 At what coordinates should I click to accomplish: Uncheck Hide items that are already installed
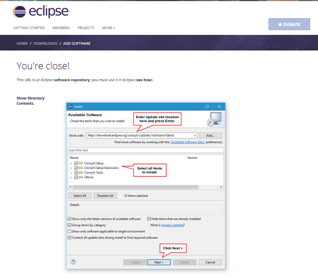click(x=149, y=219)
